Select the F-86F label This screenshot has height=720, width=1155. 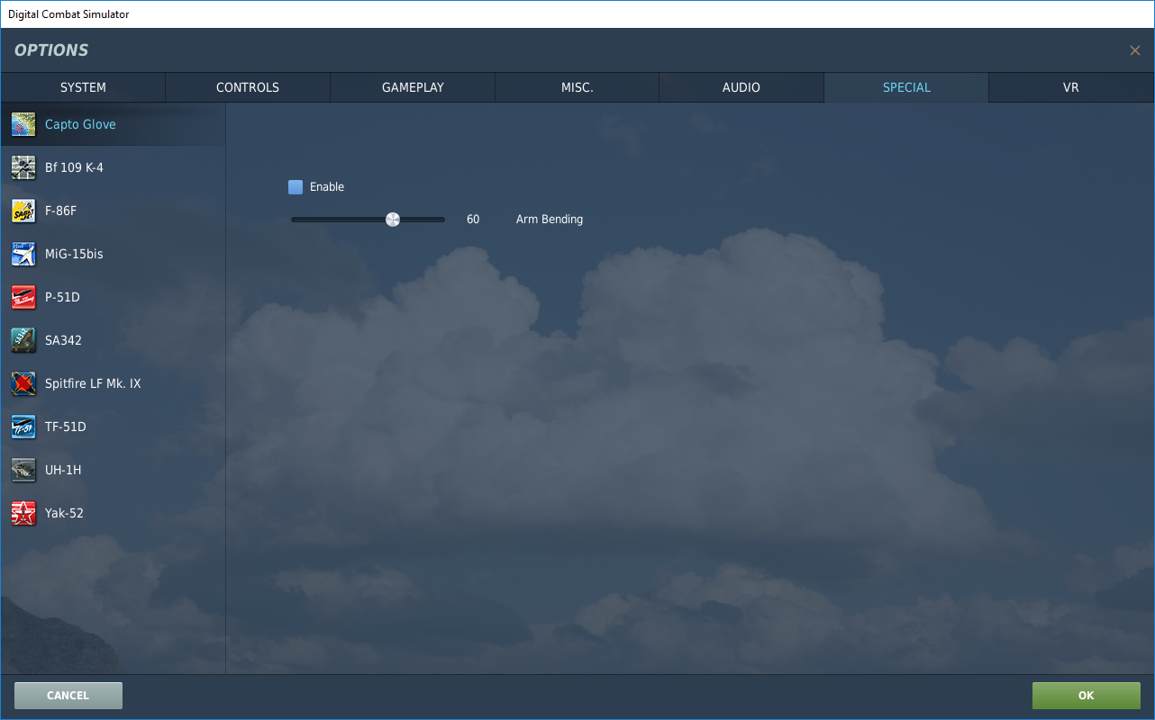click(61, 211)
